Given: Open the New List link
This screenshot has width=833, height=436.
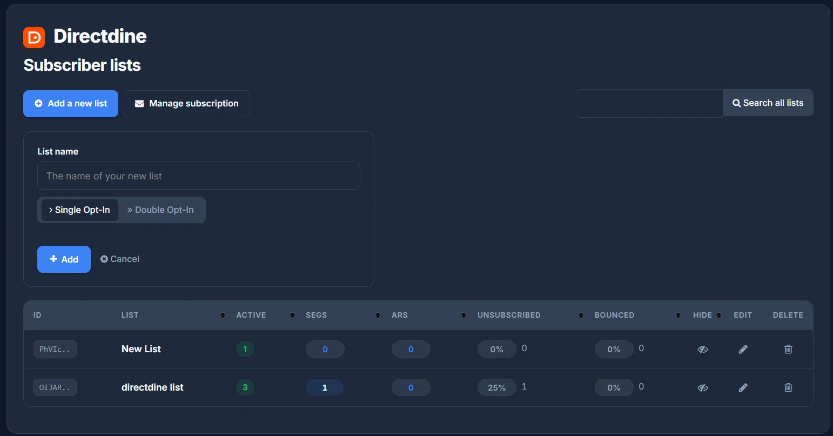Looking at the screenshot, I should click(141, 349).
